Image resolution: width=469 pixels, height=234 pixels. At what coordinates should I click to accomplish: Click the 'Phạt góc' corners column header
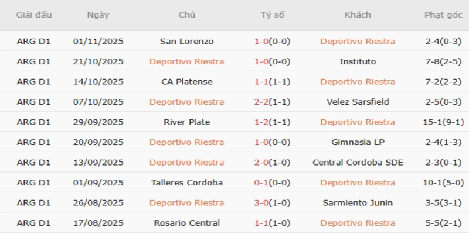coord(443,15)
